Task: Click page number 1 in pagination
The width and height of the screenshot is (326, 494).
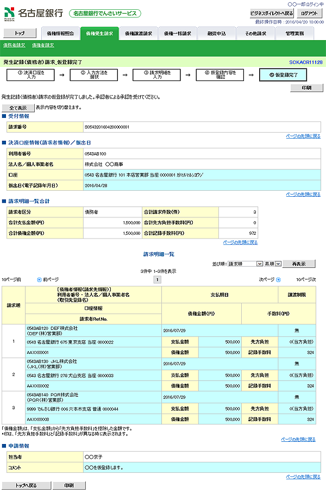Action: point(157,279)
